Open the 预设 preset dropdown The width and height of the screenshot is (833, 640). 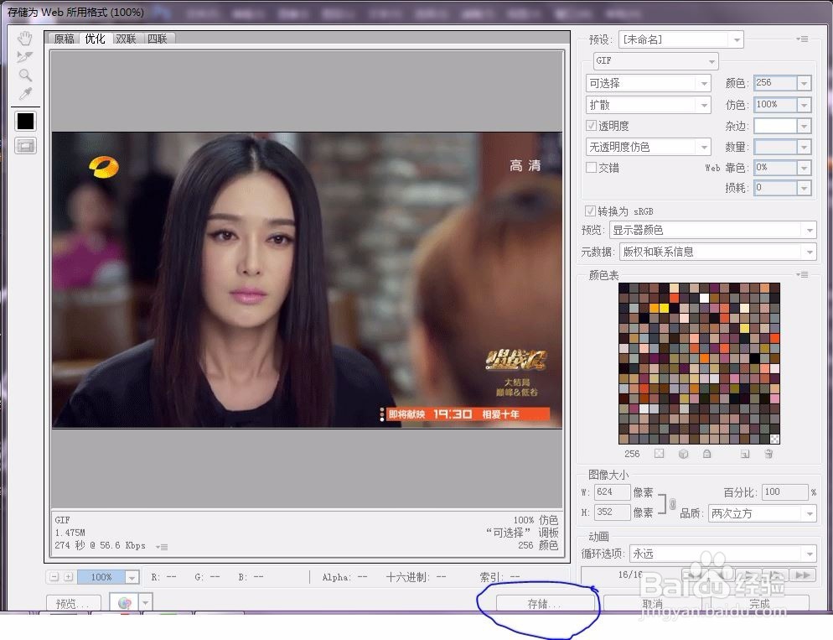click(x=680, y=39)
